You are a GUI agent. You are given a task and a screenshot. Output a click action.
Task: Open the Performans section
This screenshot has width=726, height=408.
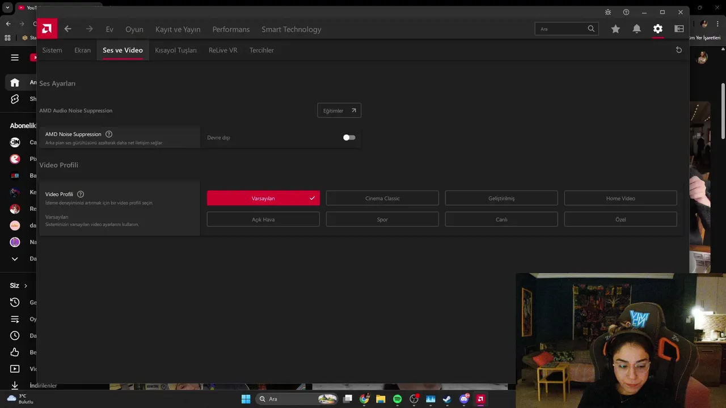pyautogui.click(x=231, y=29)
